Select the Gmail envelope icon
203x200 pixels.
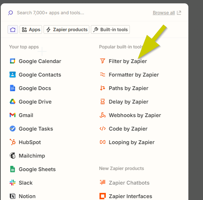pyautogui.click(x=12, y=115)
